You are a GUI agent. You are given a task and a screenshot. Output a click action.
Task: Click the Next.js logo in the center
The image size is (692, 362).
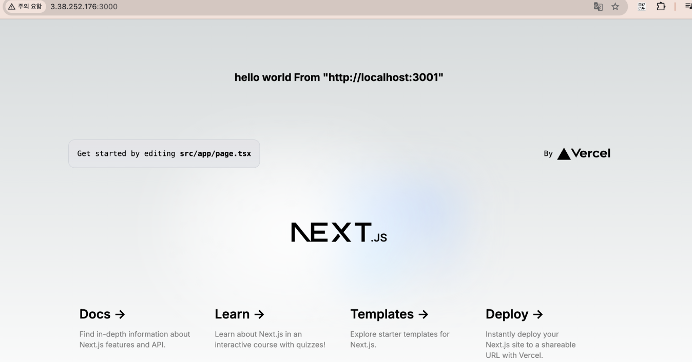(x=339, y=232)
